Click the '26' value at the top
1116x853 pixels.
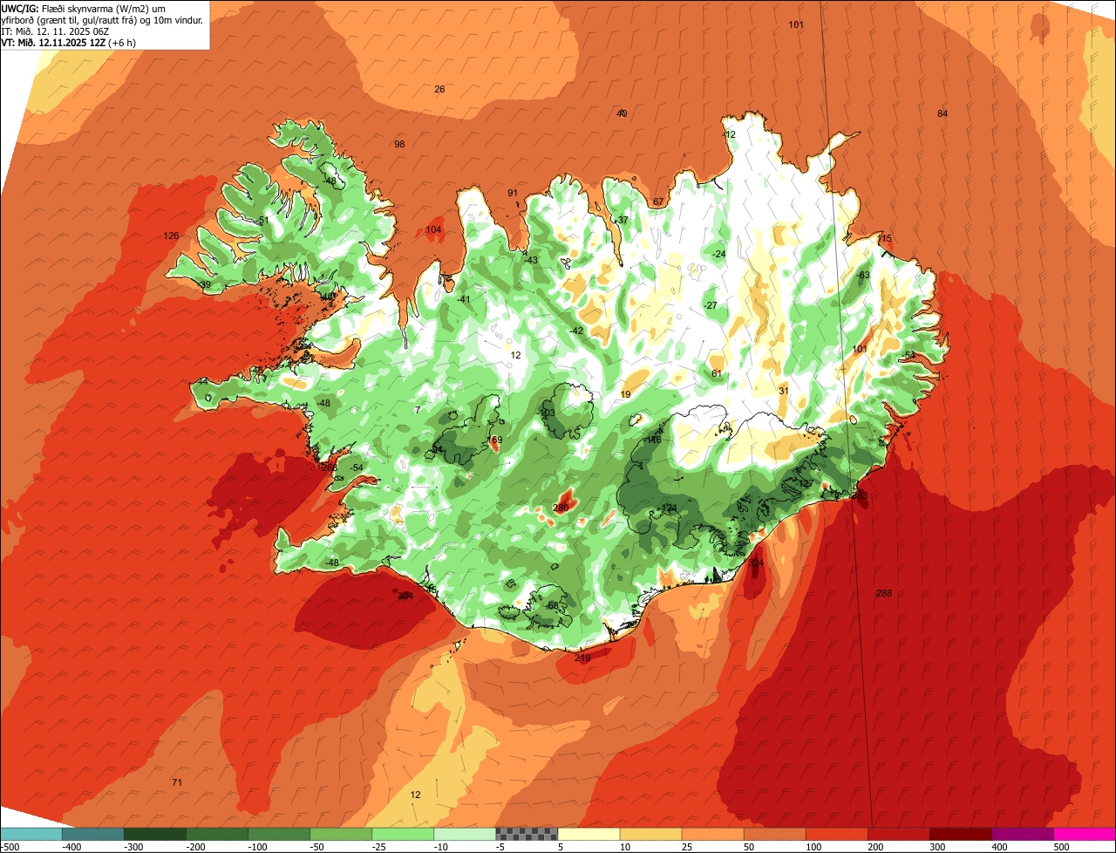point(439,89)
